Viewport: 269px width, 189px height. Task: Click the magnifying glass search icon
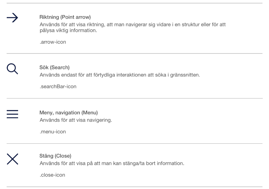(x=12, y=69)
